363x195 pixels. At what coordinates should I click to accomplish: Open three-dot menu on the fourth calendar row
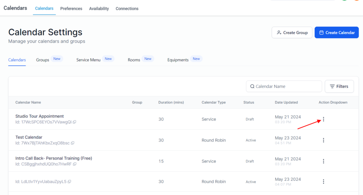(323, 182)
